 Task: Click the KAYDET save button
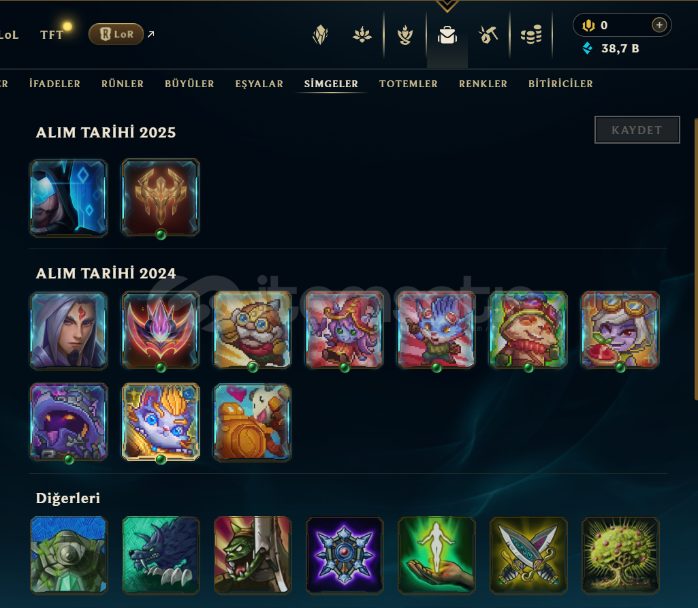click(637, 130)
